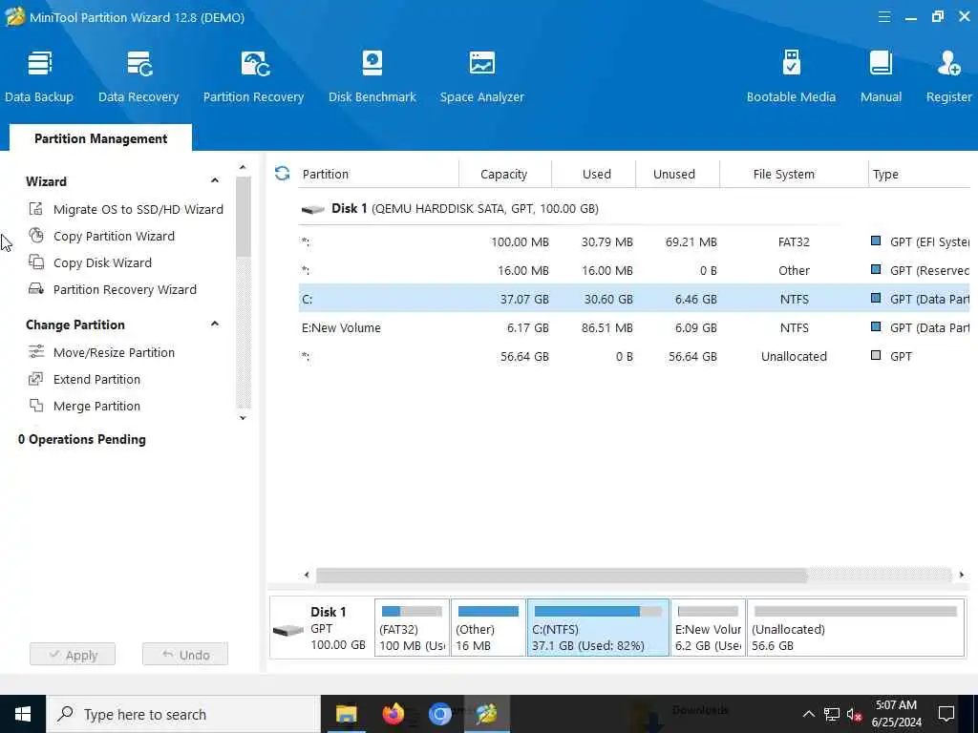This screenshot has width=978, height=733.
Task: Select FAT32 100 MB block in disk map
Action: click(x=412, y=628)
